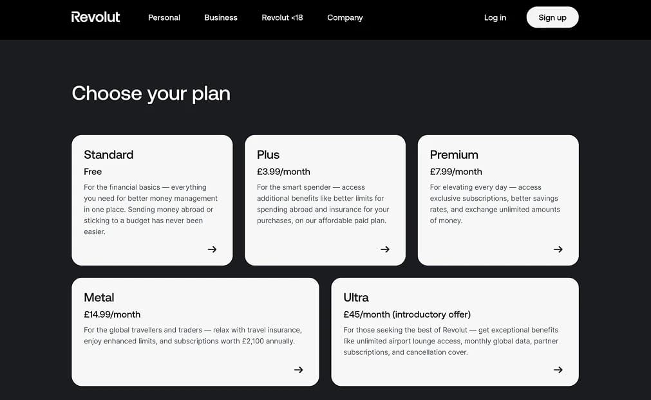Click the Metal plan description text
651x400 pixels.
click(x=193, y=336)
